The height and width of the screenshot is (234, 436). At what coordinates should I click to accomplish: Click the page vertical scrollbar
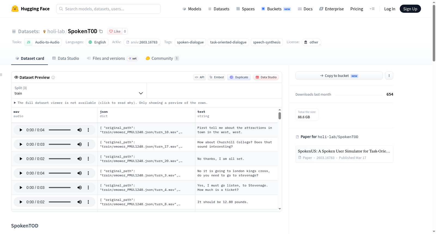[x=434, y=33]
